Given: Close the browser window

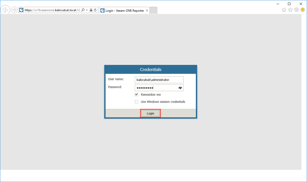Looking at the screenshot, I should (301, 4).
